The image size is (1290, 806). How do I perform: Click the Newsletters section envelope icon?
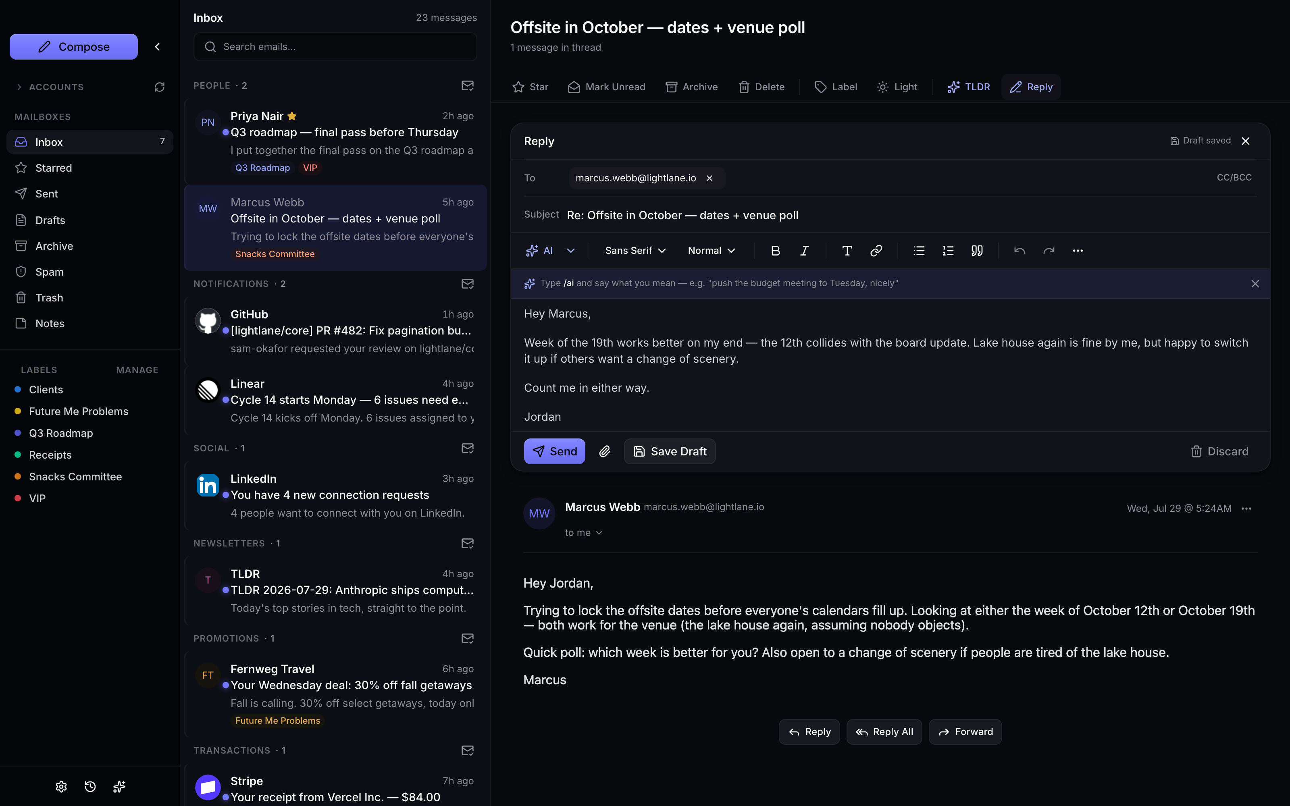point(468,543)
